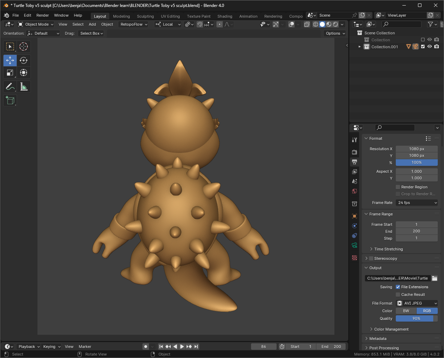Viewport: 444px width, 358px height.
Task: Activate the Scale tool
Action: pyautogui.click(x=10, y=73)
